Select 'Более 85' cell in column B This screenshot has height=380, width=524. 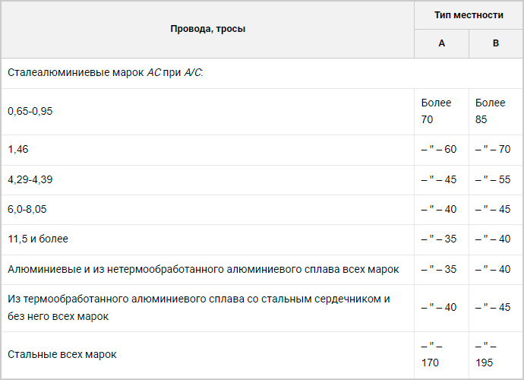[x=491, y=111]
